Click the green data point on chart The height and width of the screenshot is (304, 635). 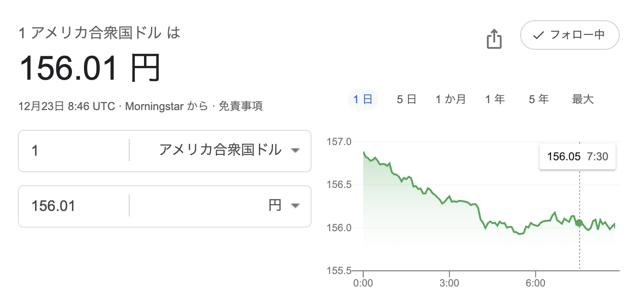tap(579, 223)
